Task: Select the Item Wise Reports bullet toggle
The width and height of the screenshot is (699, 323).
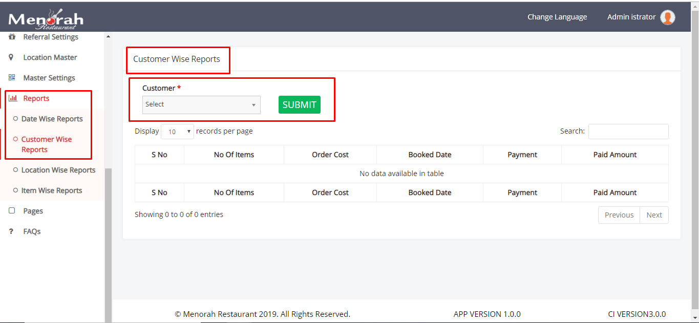Action: pyautogui.click(x=16, y=190)
